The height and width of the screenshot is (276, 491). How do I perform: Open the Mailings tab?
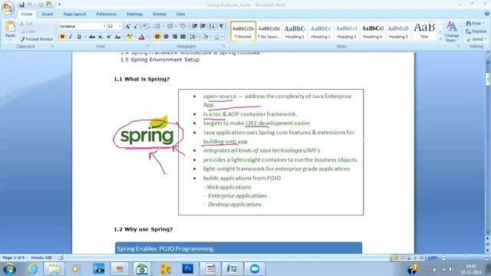[134, 14]
